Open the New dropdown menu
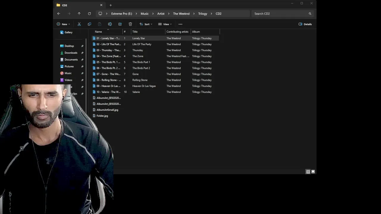 coord(63,24)
